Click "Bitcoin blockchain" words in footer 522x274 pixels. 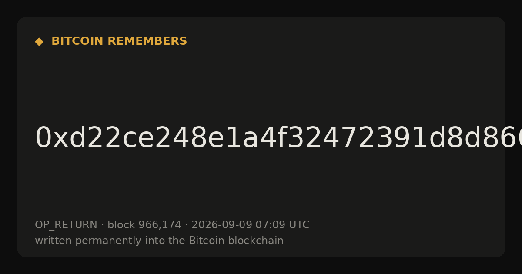(236, 241)
